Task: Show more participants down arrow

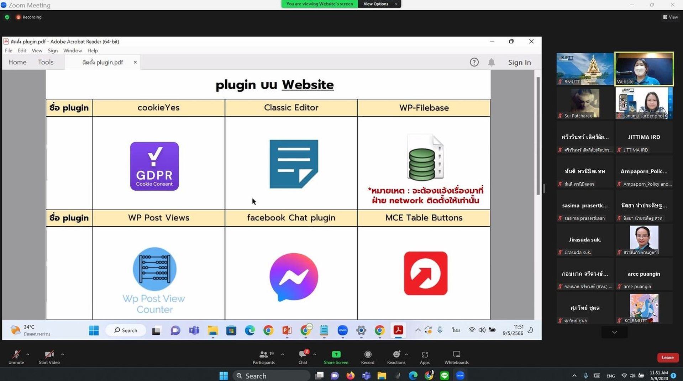Action: click(614, 332)
